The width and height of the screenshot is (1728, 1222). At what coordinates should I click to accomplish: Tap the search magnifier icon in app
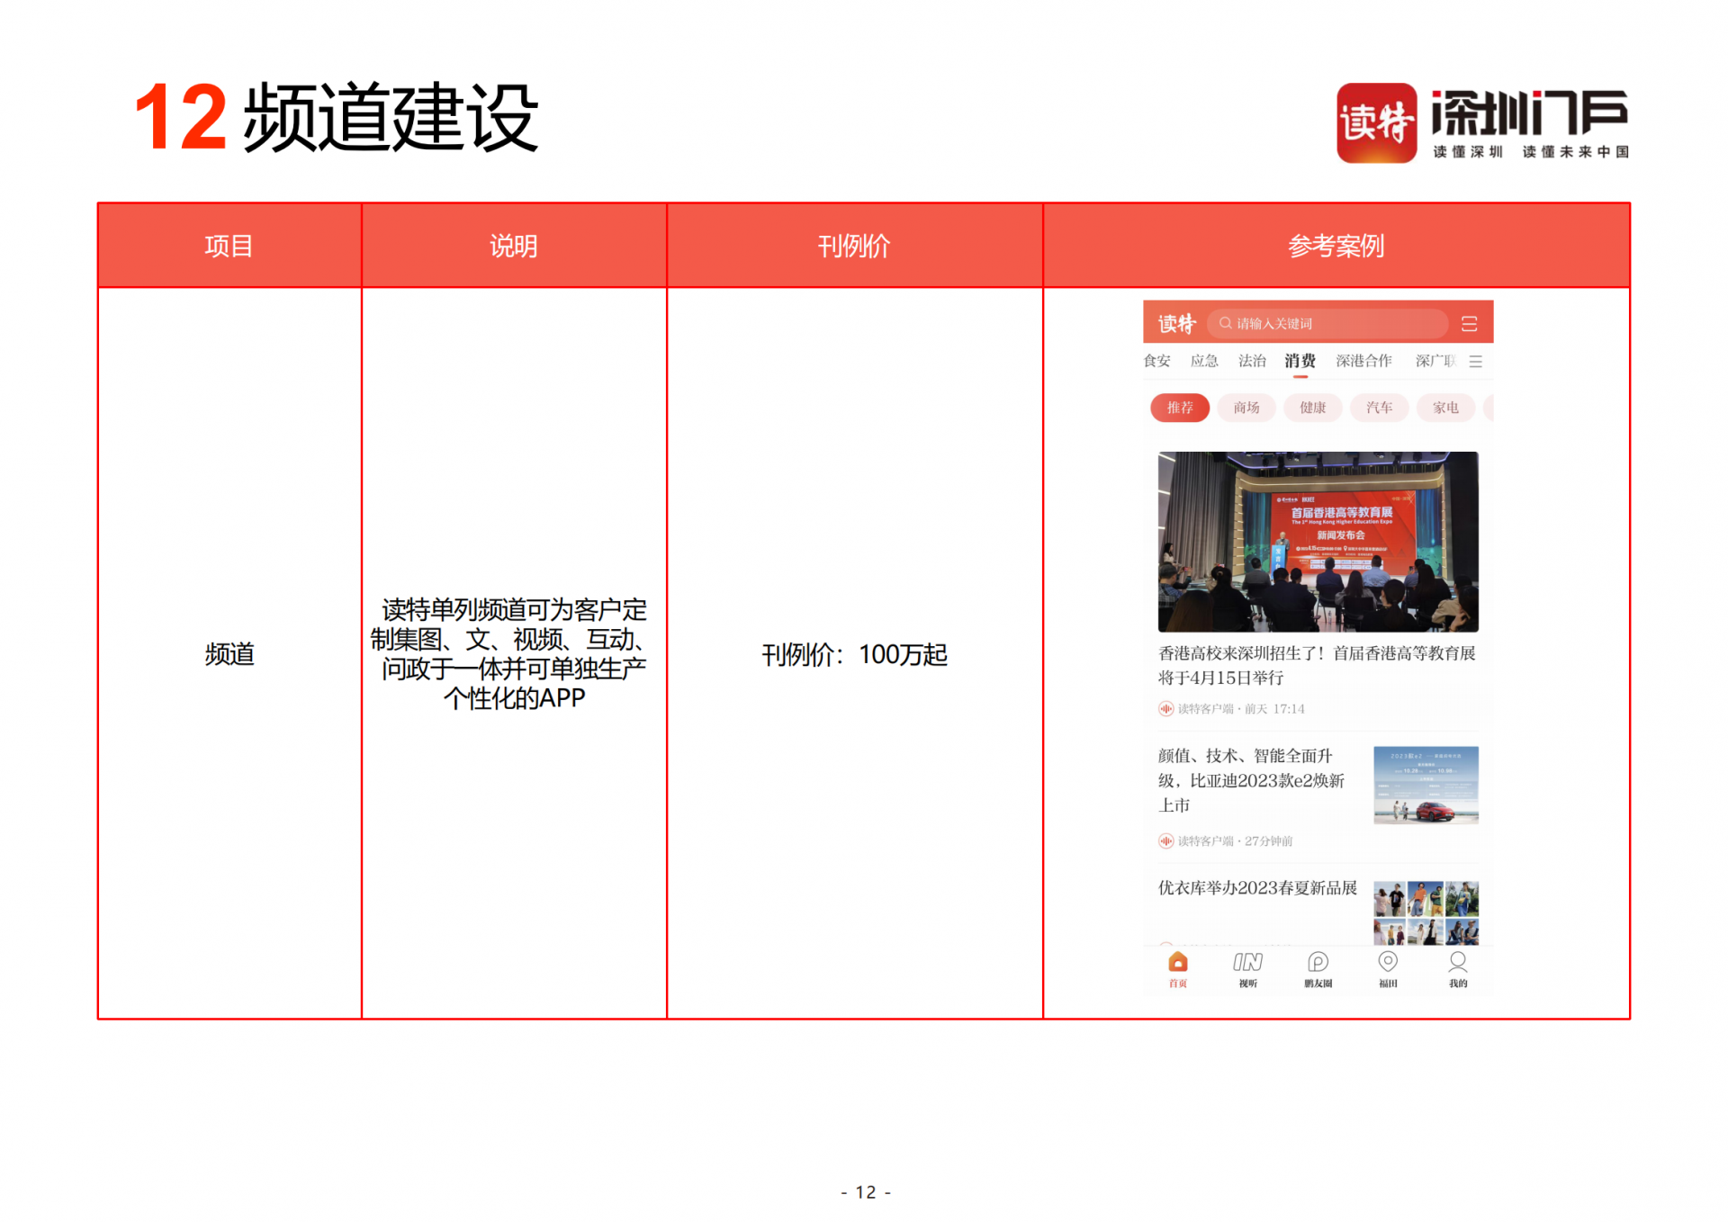(1225, 323)
